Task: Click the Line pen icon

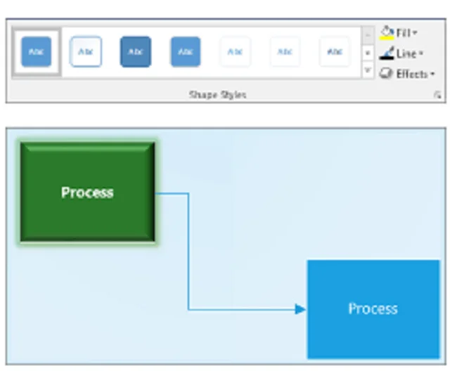Action: click(386, 53)
